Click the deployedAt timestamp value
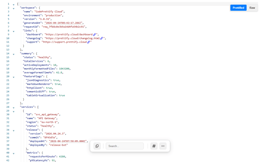The width and height of the screenshot is (260, 162). pos(68,141)
